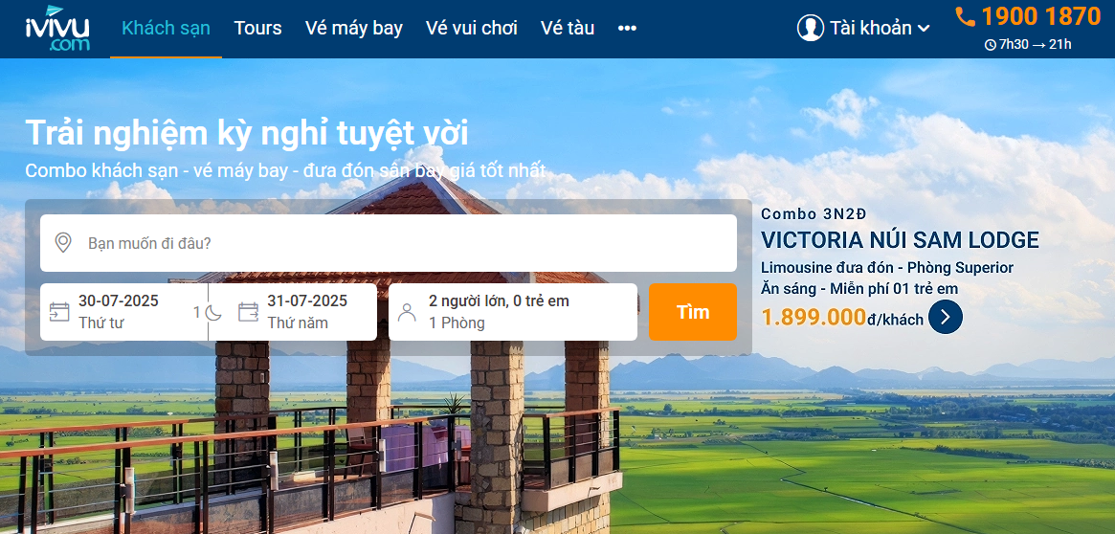Click the orange phone icon
1115x534 pixels.
pos(965,16)
